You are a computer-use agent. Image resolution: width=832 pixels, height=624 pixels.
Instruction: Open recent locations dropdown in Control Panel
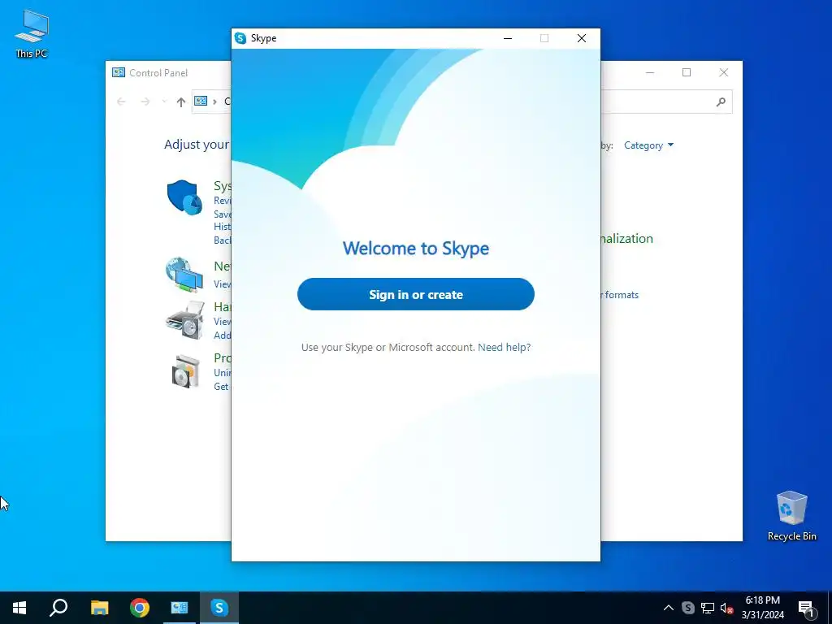[x=164, y=102]
